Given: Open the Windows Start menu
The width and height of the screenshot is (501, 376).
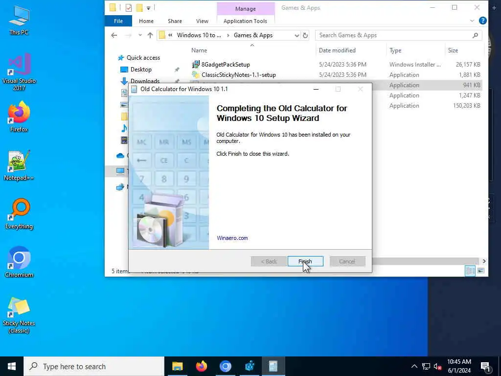Looking at the screenshot, I should click(x=12, y=366).
